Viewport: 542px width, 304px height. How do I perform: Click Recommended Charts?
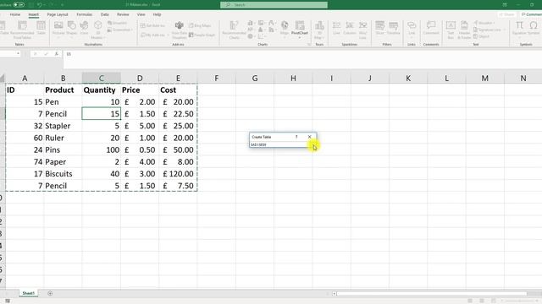click(234, 30)
